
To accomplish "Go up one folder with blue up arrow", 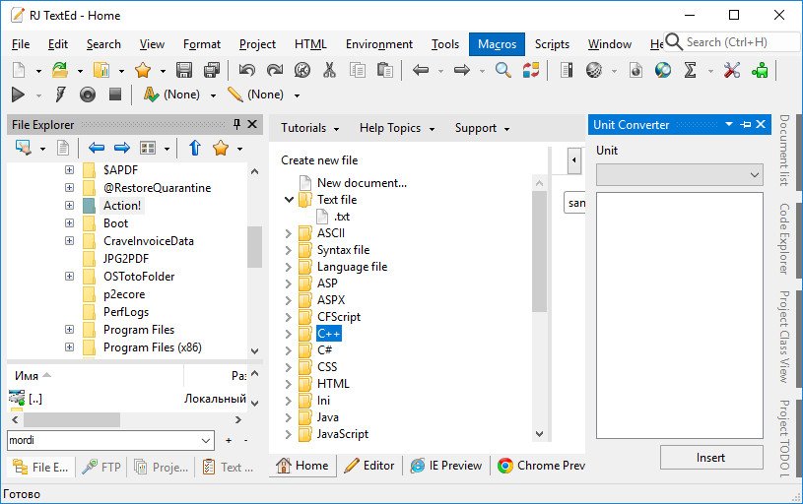I will pos(195,149).
